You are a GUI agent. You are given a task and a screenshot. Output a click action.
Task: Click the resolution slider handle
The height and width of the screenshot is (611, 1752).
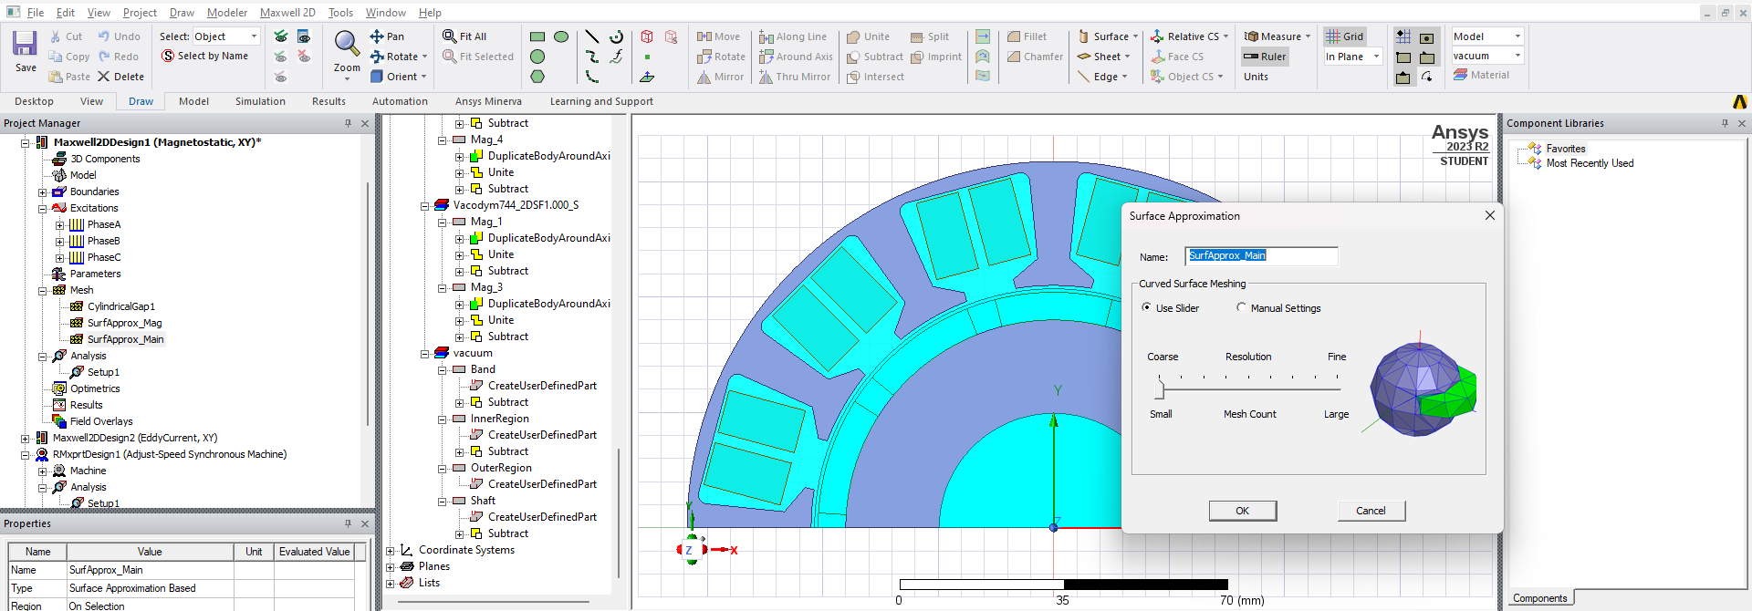pos(1160,389)
